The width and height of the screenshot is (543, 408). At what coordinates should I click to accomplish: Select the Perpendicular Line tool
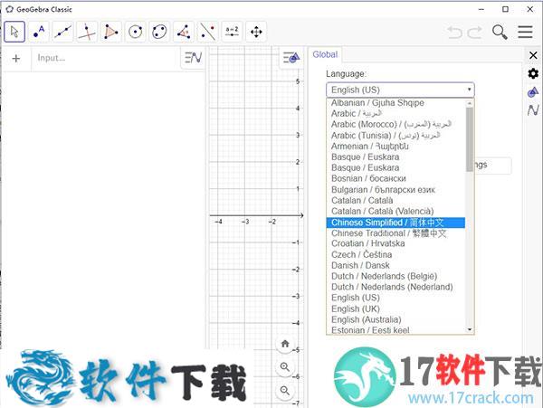click(87, 33)
